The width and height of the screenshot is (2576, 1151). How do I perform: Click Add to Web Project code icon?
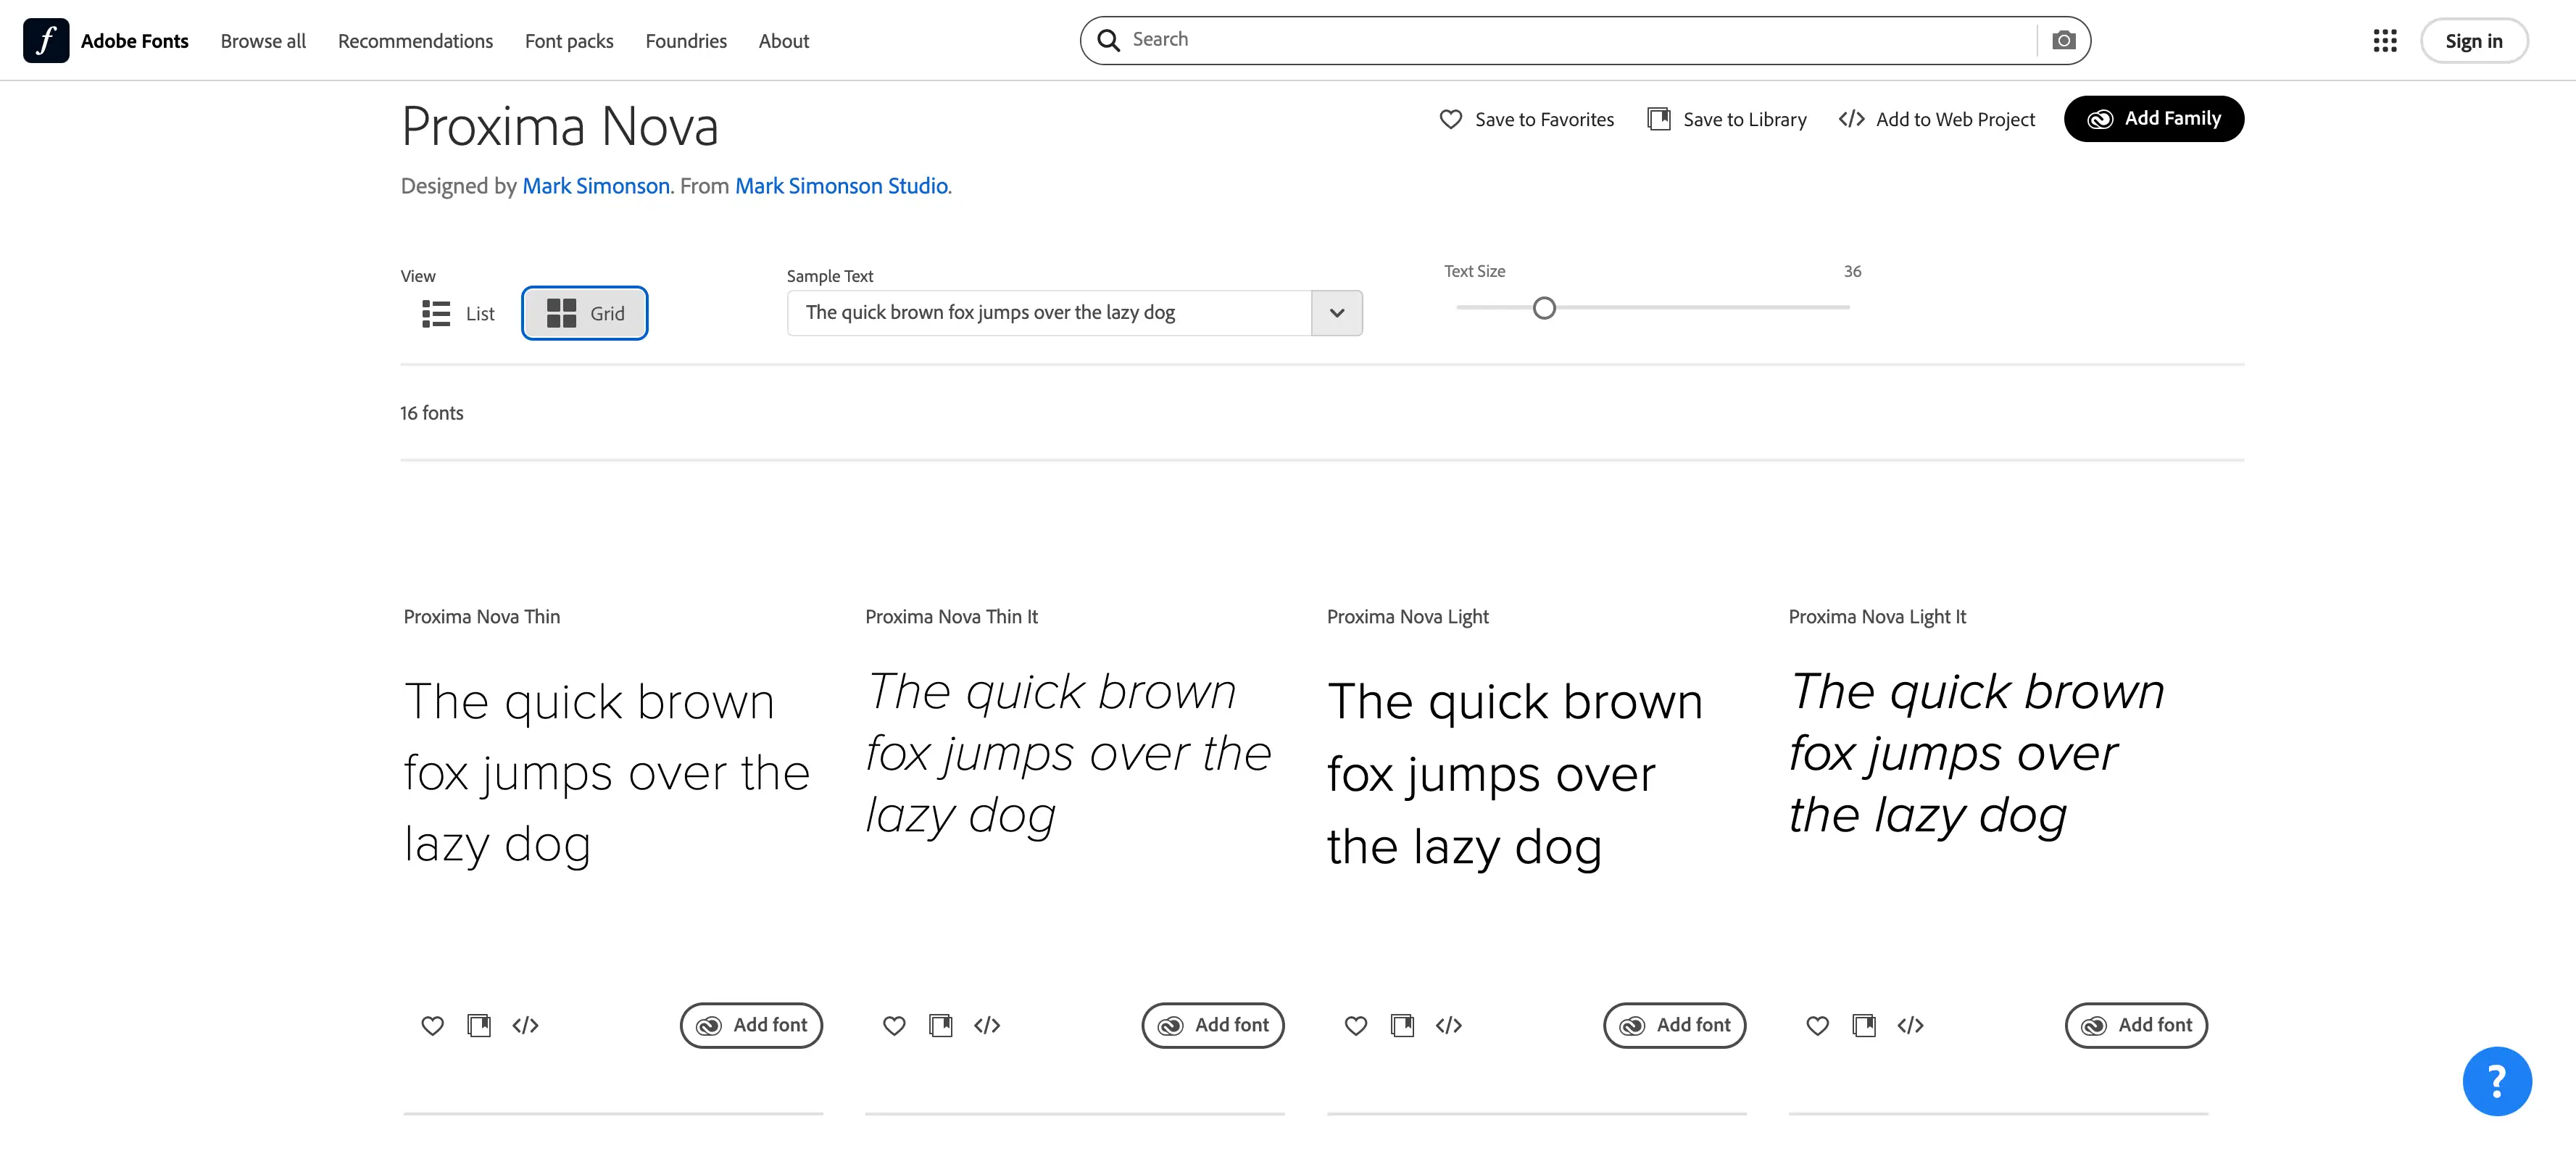(x=1851, y=119)
